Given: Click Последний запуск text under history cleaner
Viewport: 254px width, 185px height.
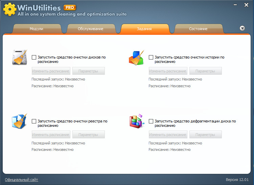Looking at the screenshot, I should pyautogui.click(x=175, y=79).
